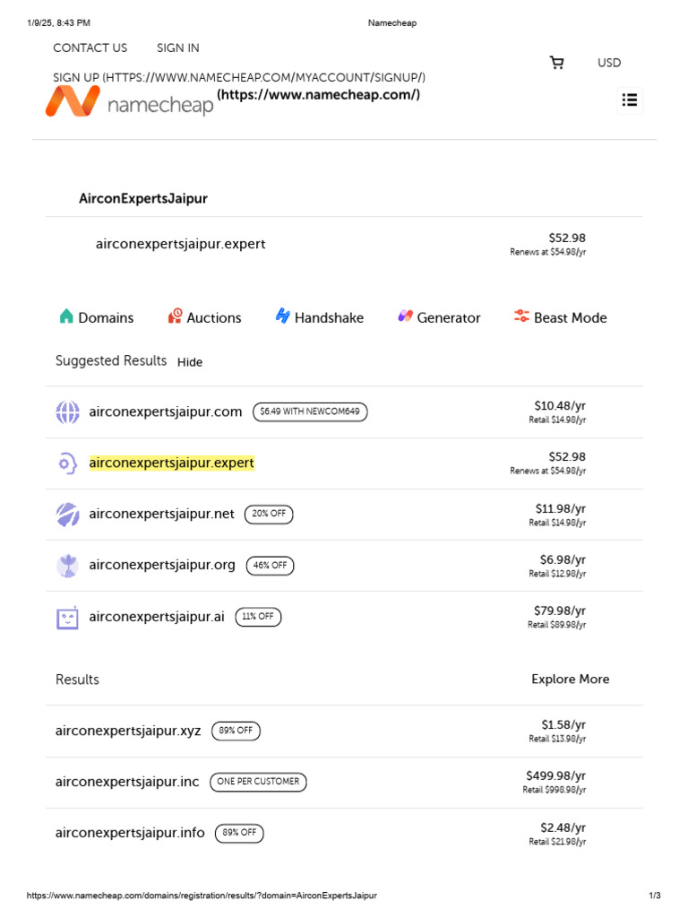Click the Contact Us link

tap(90, 48)
